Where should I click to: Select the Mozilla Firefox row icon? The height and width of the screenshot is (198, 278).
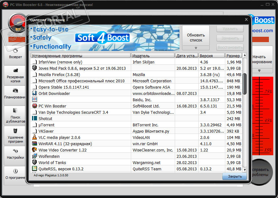(35, 74)
